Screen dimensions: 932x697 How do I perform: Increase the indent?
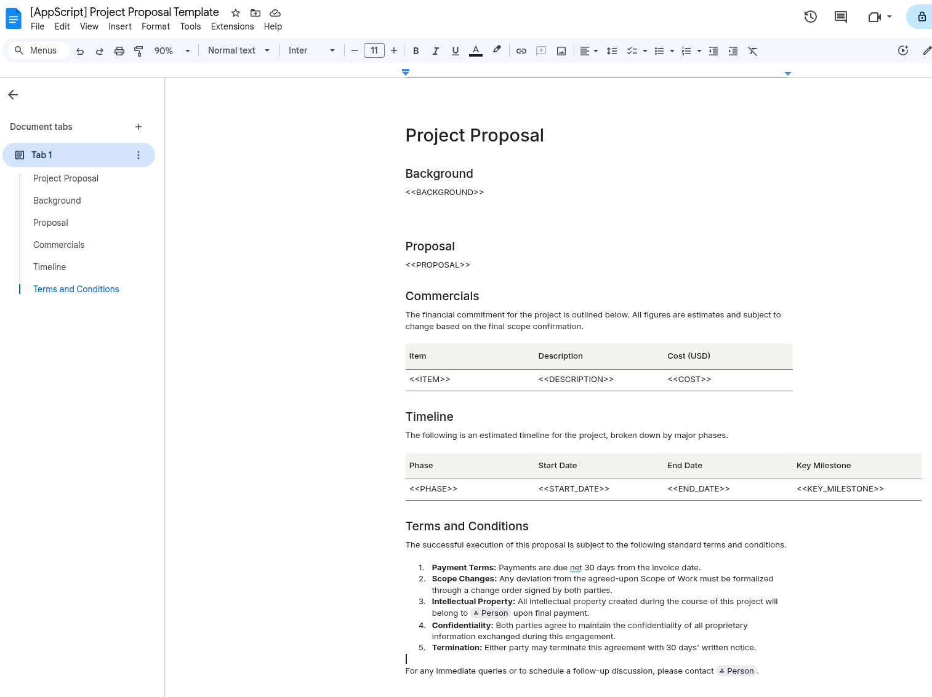point(733,51)
